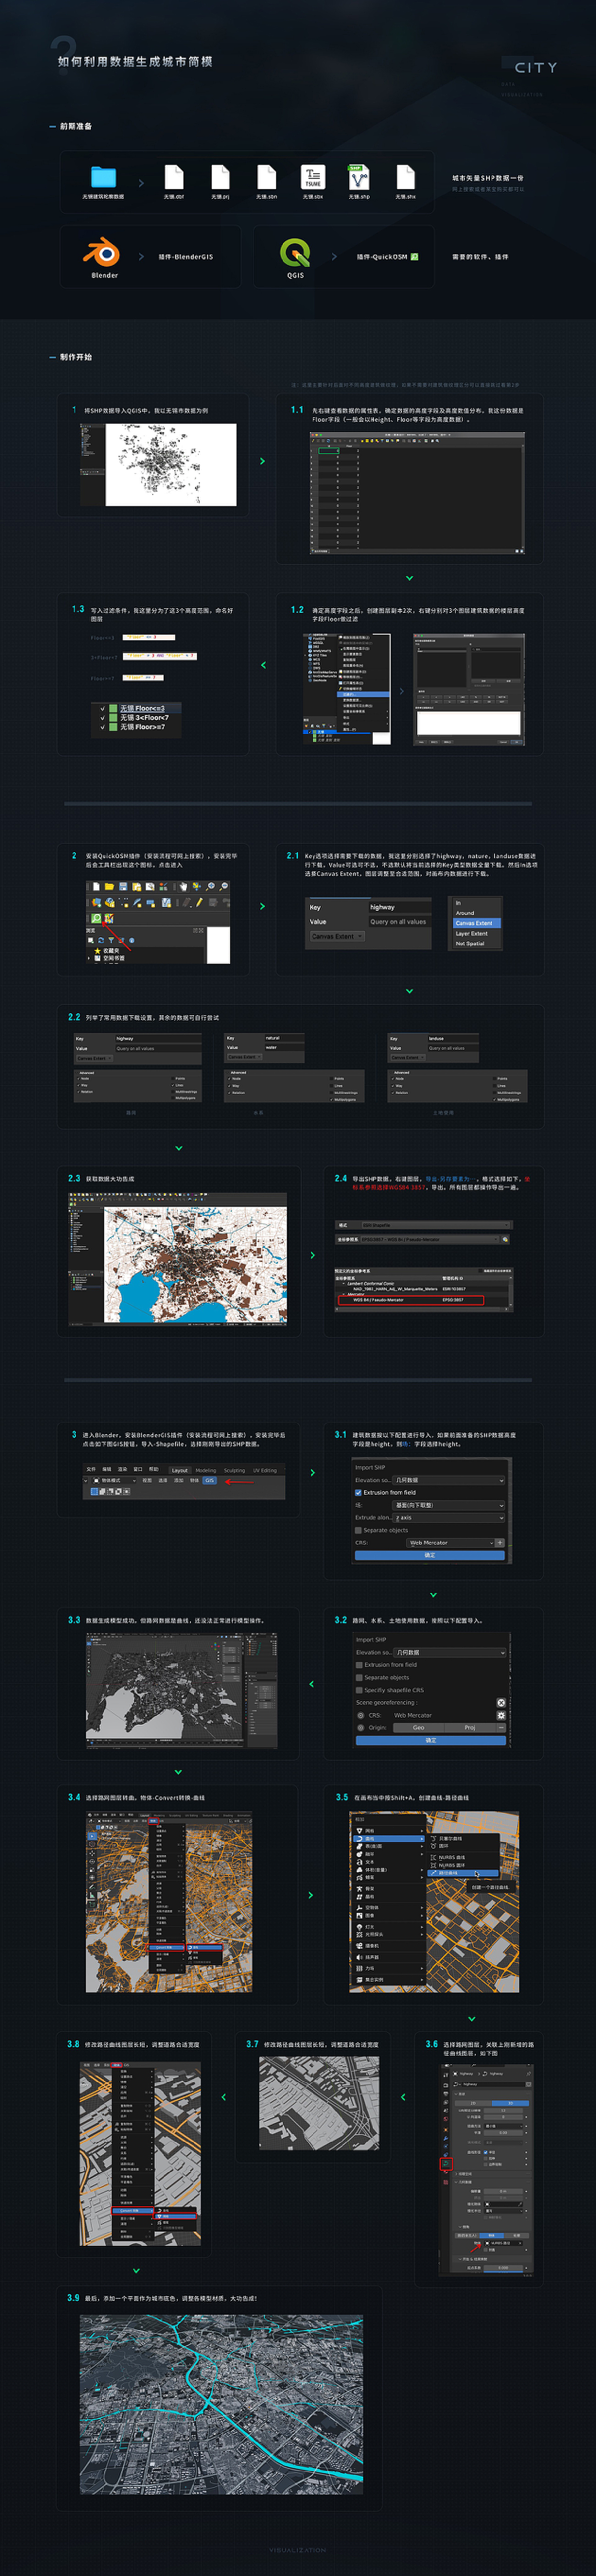The height and width of the screenshot is (2576, 596).
Task: Open Elevation source dropdown in step 3.2
Action: 450,1652
